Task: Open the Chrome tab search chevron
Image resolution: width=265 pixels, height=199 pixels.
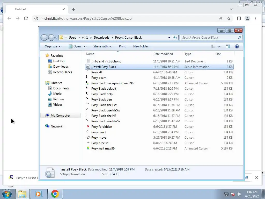Action: tap(231, 9)
